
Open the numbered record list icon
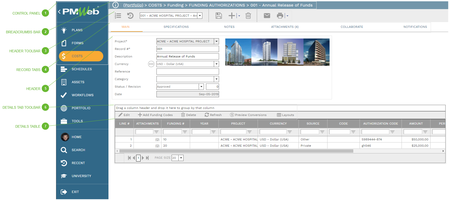118,16
